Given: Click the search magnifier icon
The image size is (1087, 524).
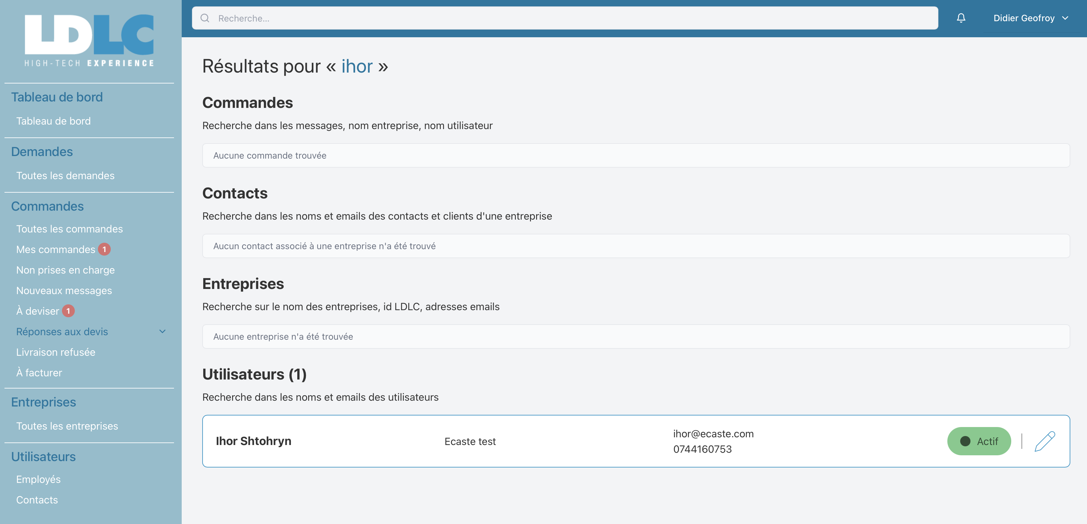Looking at the screenshot, I should (205, 18).
